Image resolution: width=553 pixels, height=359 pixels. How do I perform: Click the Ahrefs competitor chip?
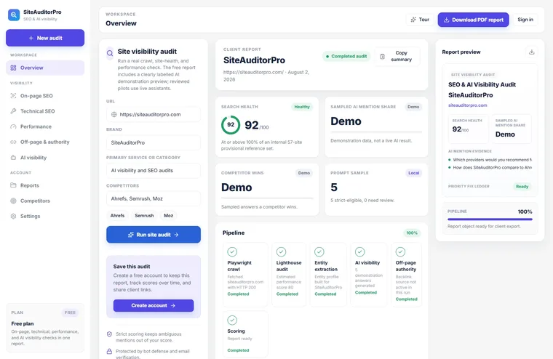tap(117, 216)
